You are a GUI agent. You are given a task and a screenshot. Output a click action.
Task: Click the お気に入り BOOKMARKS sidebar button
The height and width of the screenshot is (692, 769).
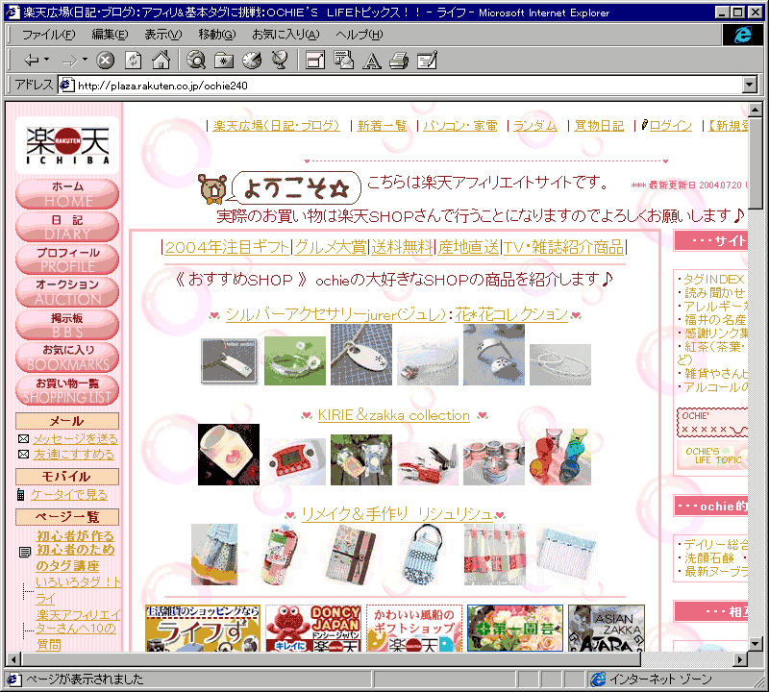pos(67,357)
